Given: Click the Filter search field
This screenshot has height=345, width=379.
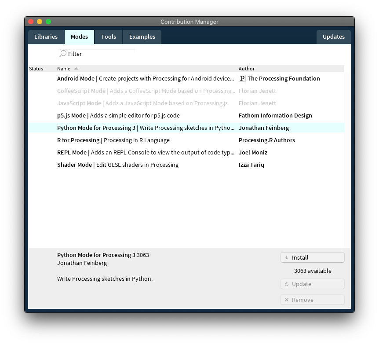Looking at the screenshot, I should [x=97, y=54].
